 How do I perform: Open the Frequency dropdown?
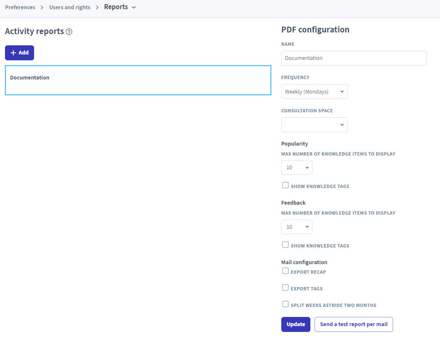314,92
